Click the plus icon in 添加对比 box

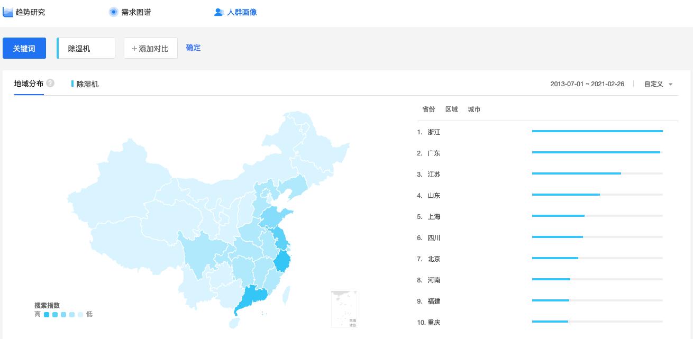135,48
